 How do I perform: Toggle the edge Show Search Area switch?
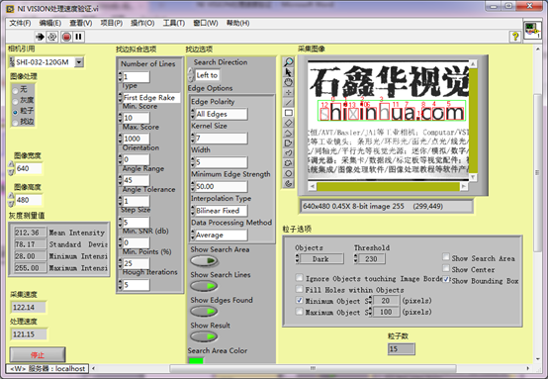click(204, 261)
